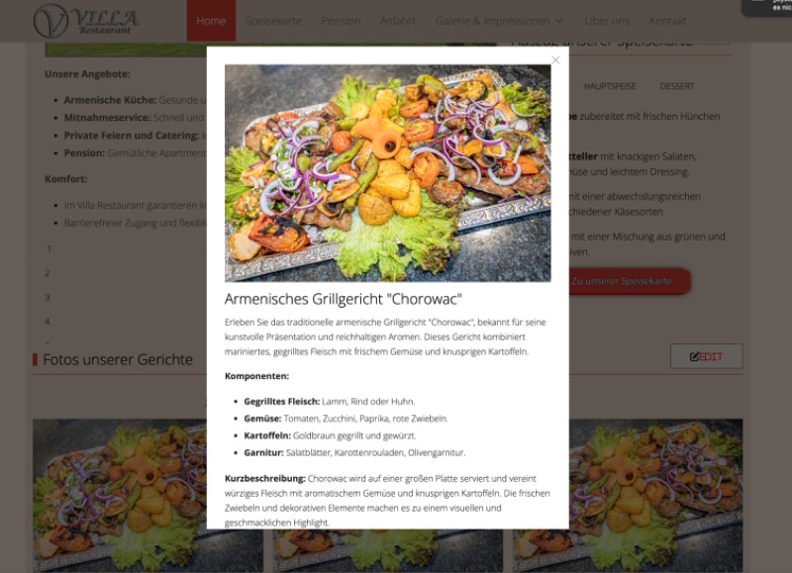Viewport: 792px width, 573px height.
Task: Select the Galerie & Impressionen menu label
Action: pos(492,21)
